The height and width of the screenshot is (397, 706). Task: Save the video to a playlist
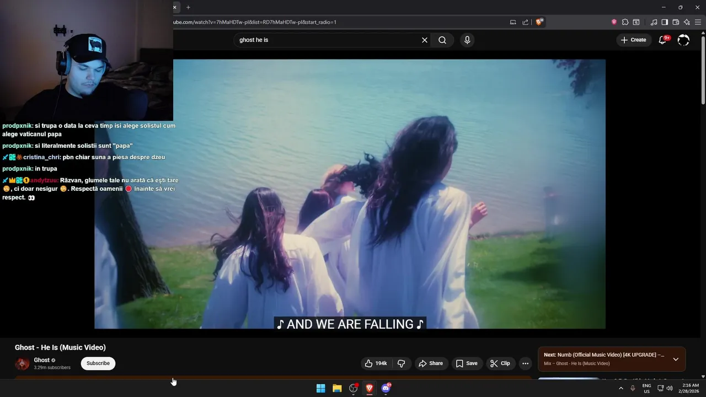tap(467, 363)
